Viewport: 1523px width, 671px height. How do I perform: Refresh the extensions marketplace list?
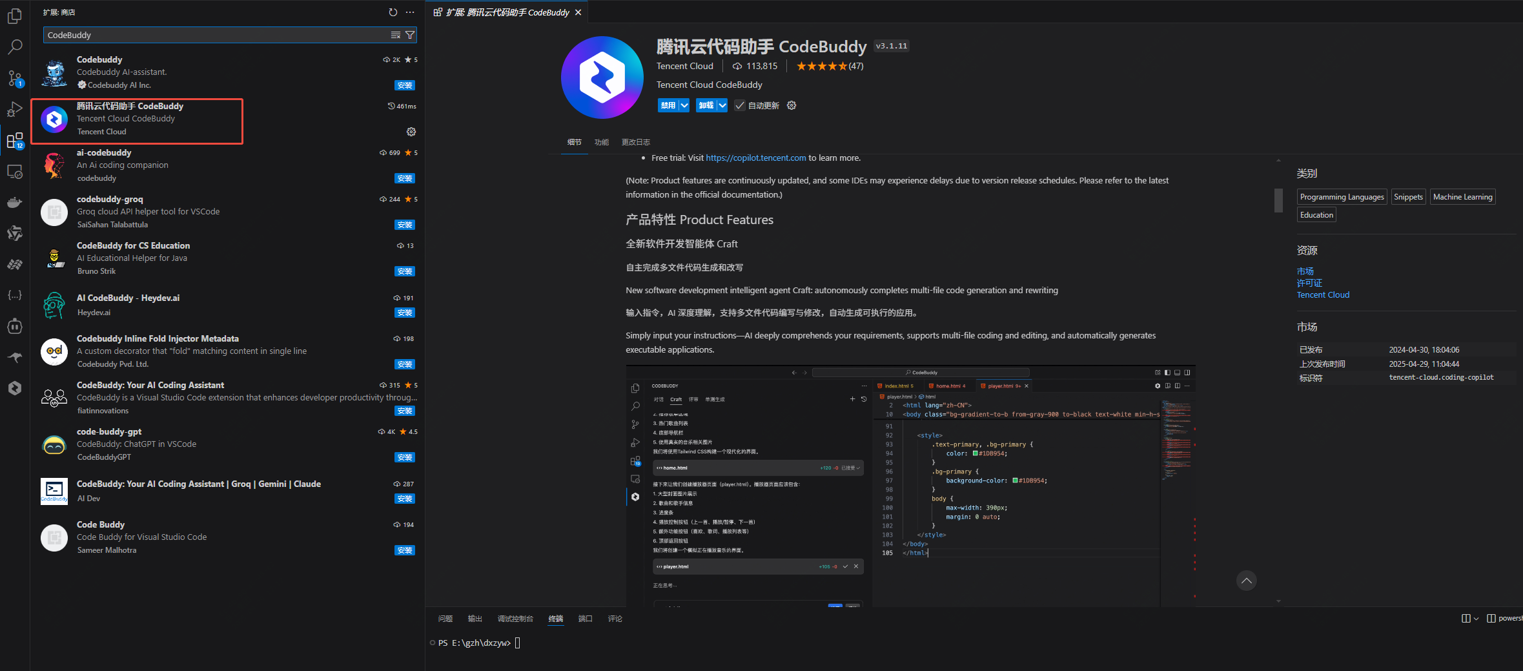pyautogui.click(x=393, y=12)
